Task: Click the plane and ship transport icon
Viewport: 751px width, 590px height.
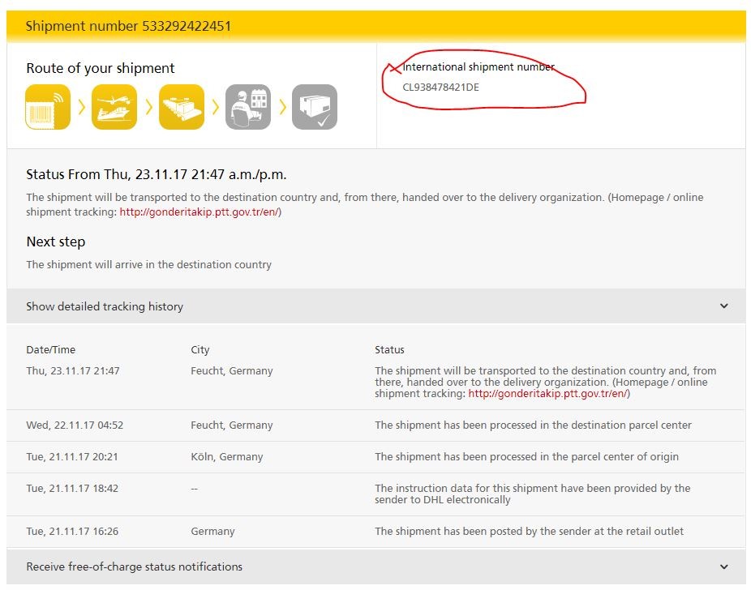Action: [x=114, y=107]
